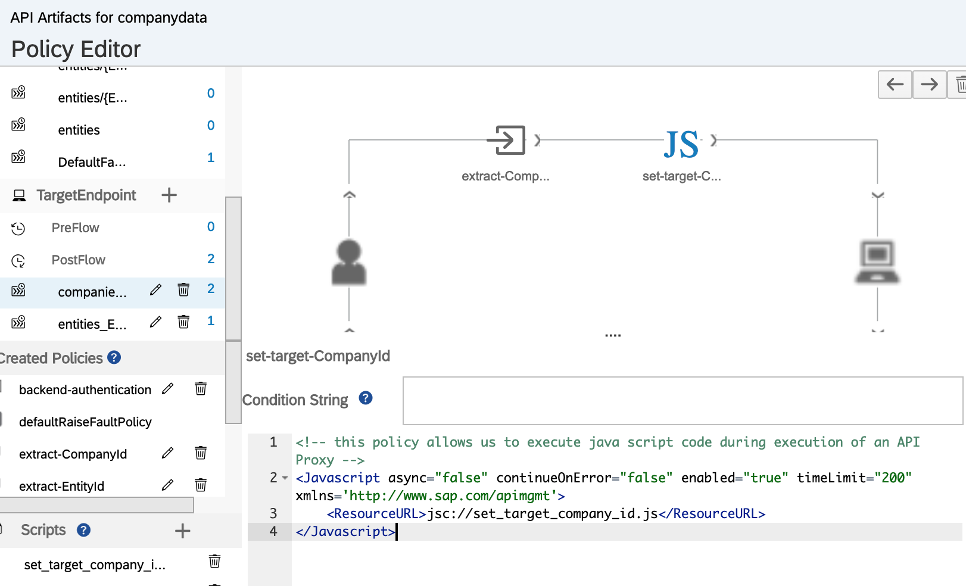This screenshot has height=586, width=966.
Task: Select the PostFlow item under TargetEndpoint
Action: tap(78, 260)
